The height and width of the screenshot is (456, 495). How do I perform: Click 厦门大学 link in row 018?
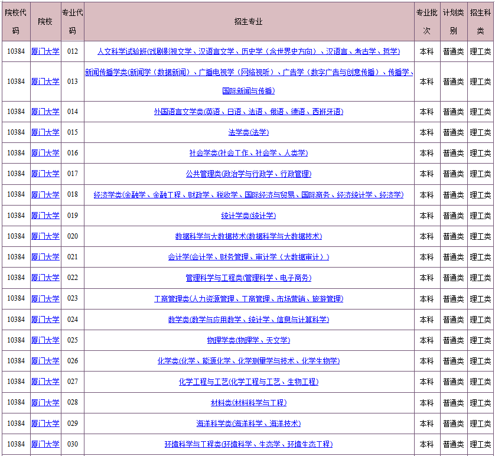point(45,195)
